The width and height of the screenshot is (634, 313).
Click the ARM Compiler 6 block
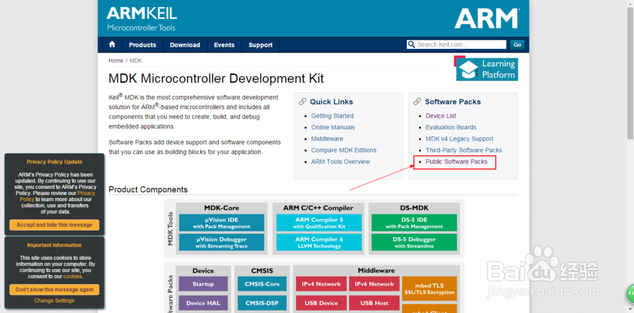[x=319, y=242]
